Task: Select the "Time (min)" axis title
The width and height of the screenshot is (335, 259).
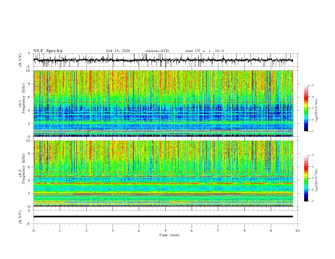Action: (x=169, y=235)
